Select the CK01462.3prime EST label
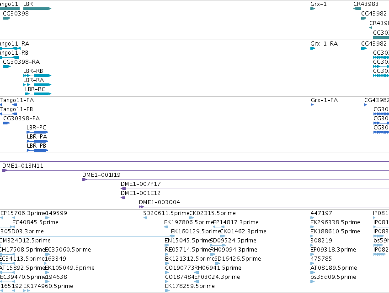 click(243, 231)
